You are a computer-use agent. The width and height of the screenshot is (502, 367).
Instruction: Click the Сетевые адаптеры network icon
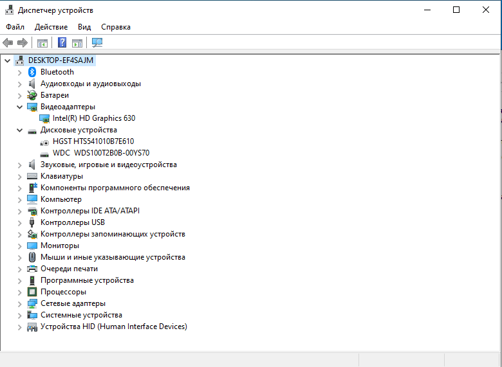pos(32,303)
